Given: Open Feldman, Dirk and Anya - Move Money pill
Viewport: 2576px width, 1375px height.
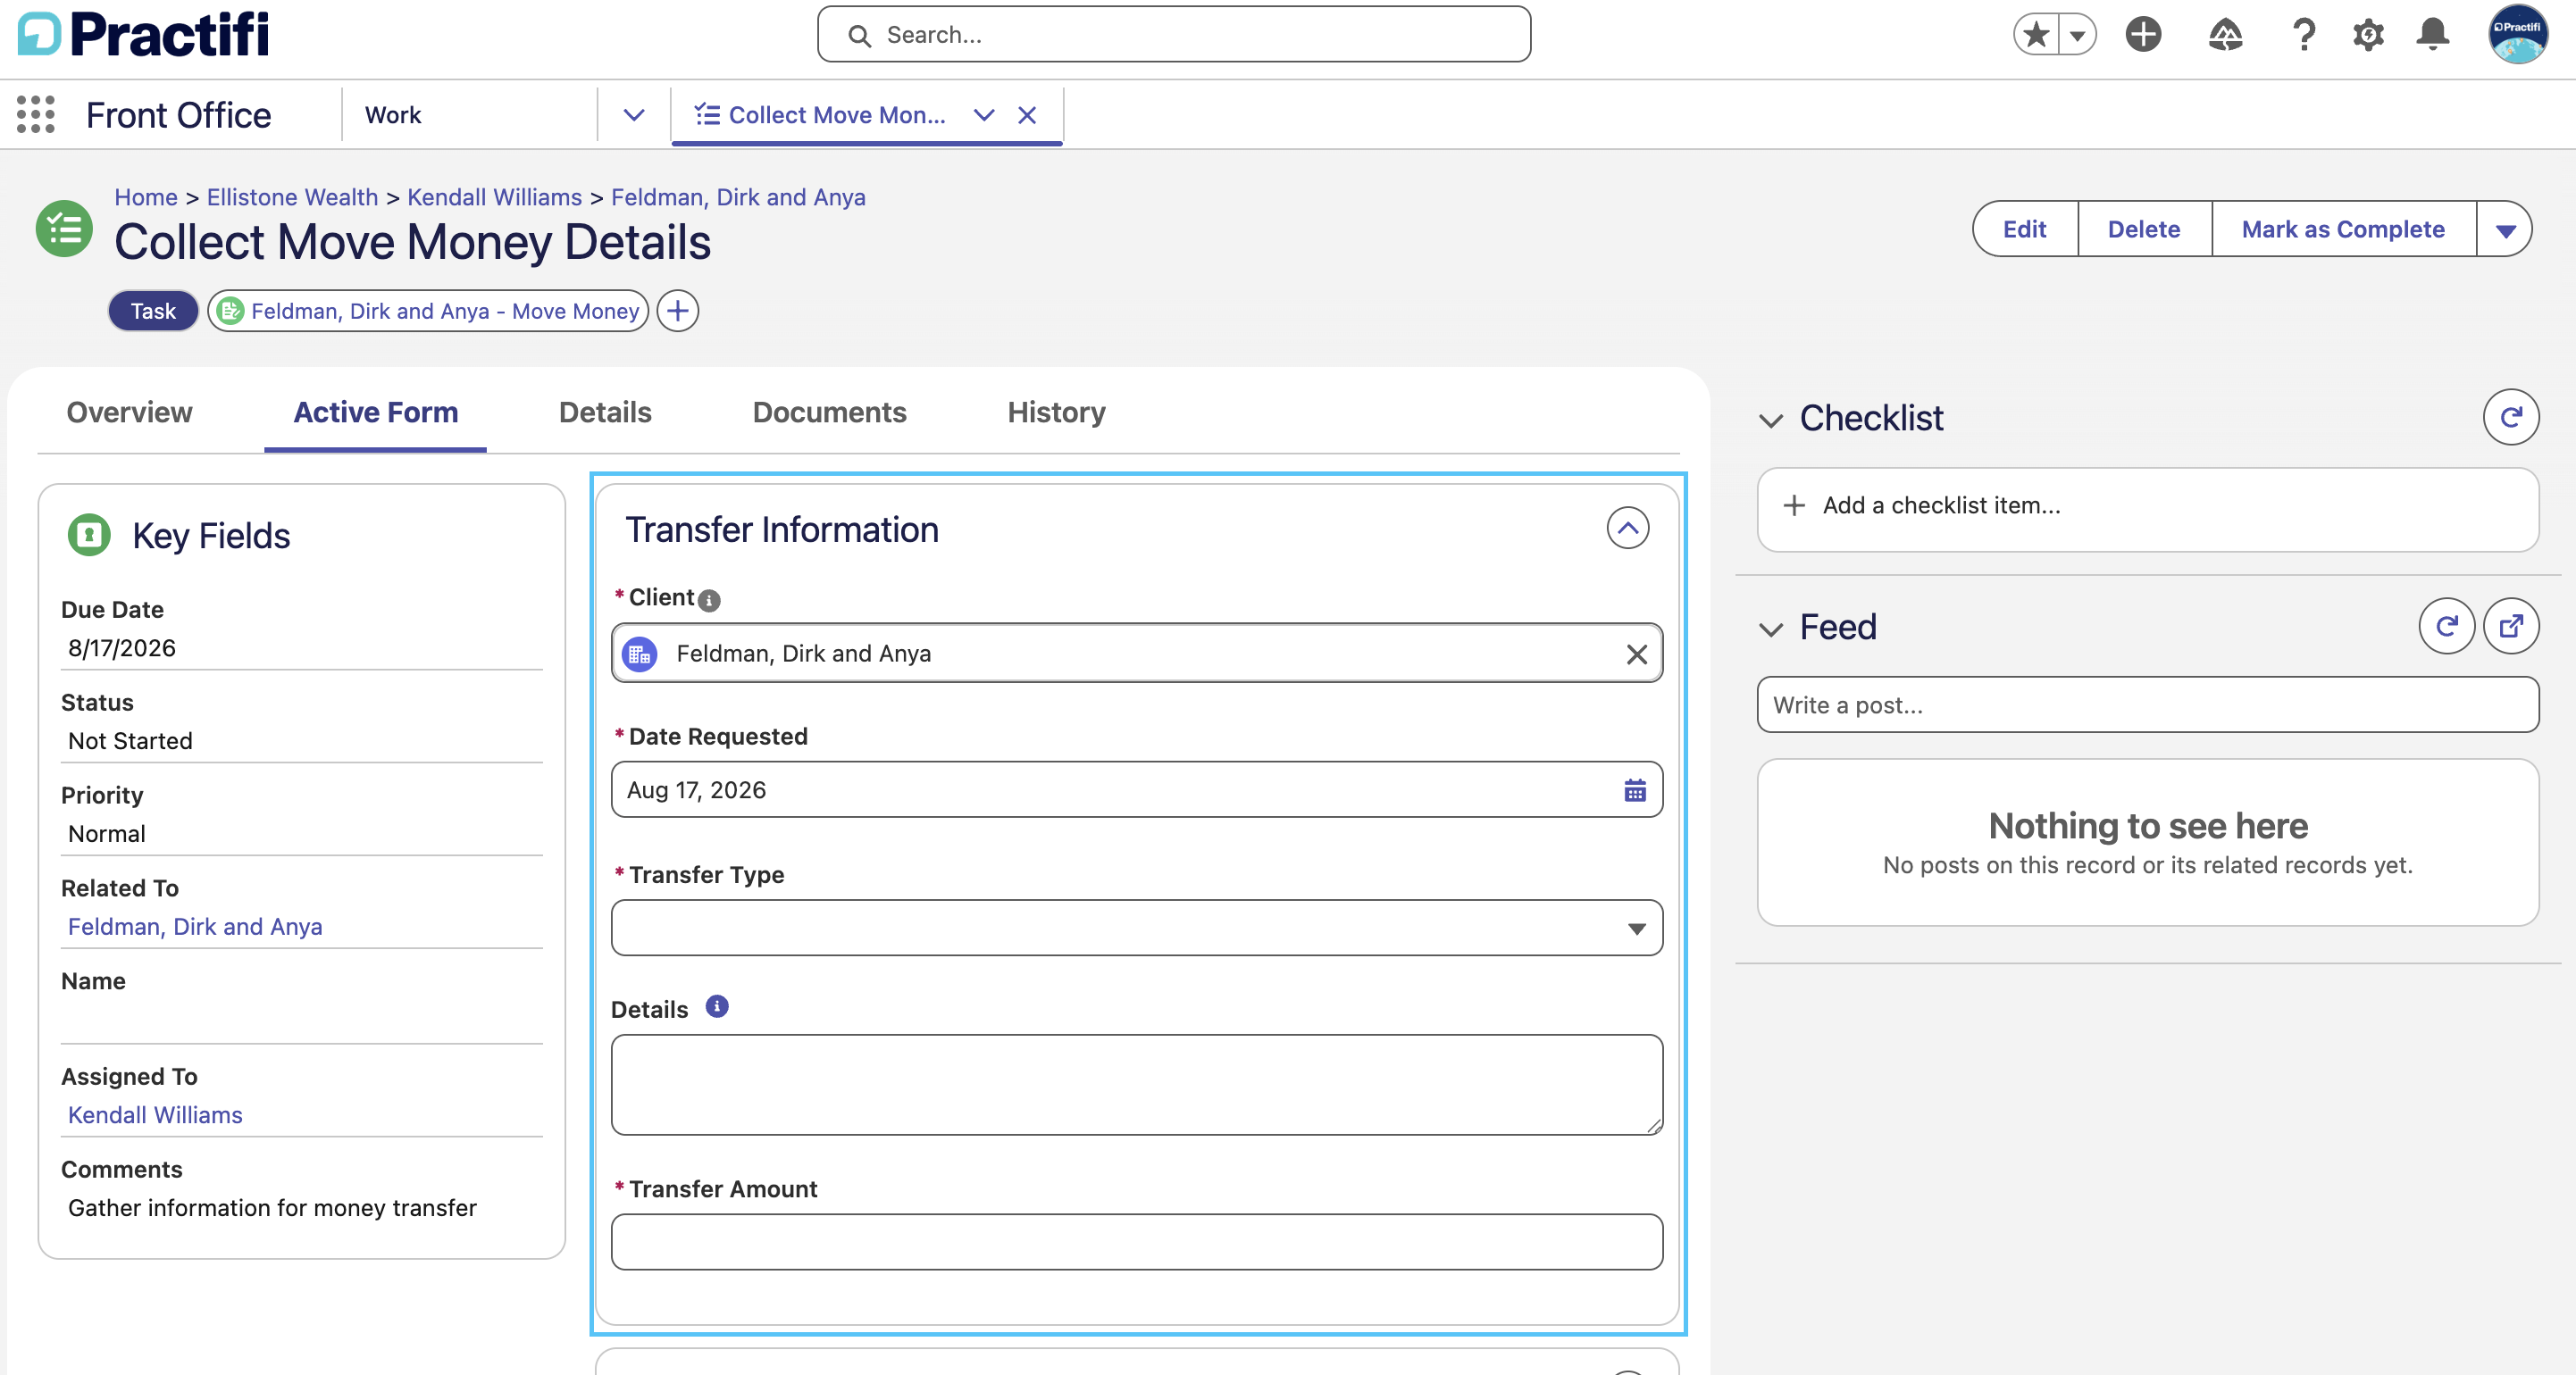Looking at the screenshot, I should (x=428, y=311).
